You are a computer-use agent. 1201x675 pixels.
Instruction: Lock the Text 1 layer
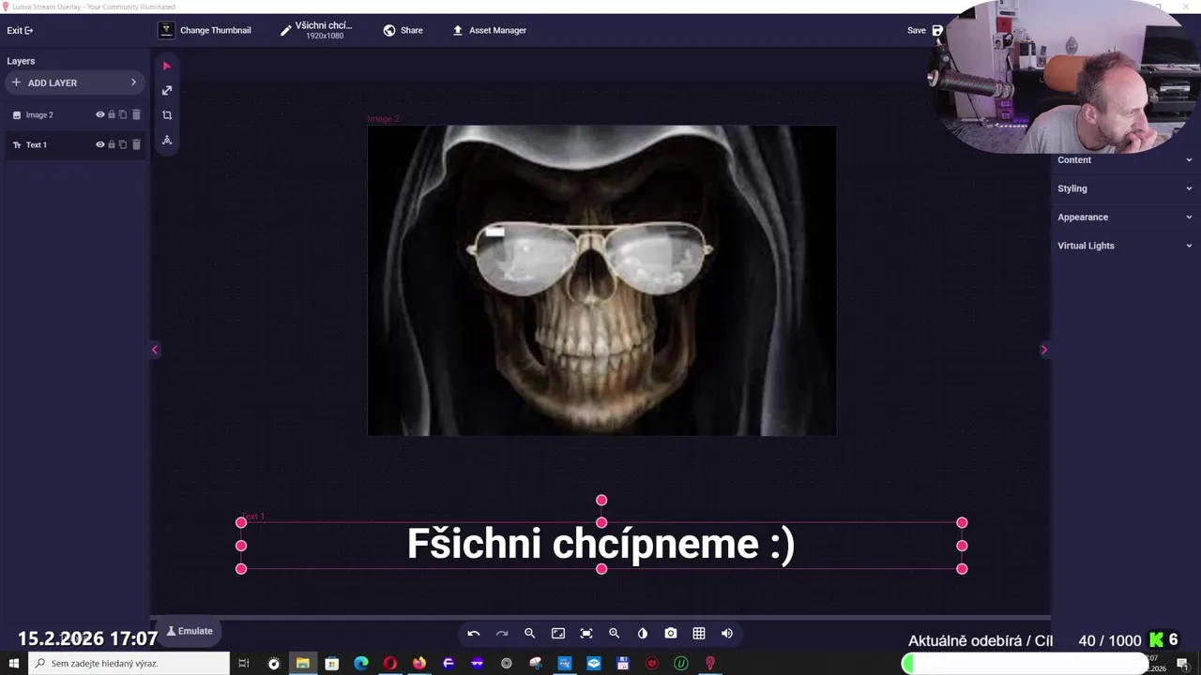[112, 145]
